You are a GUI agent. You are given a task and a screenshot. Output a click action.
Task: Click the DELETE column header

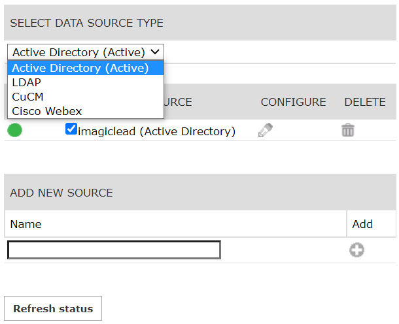point(365,102)
